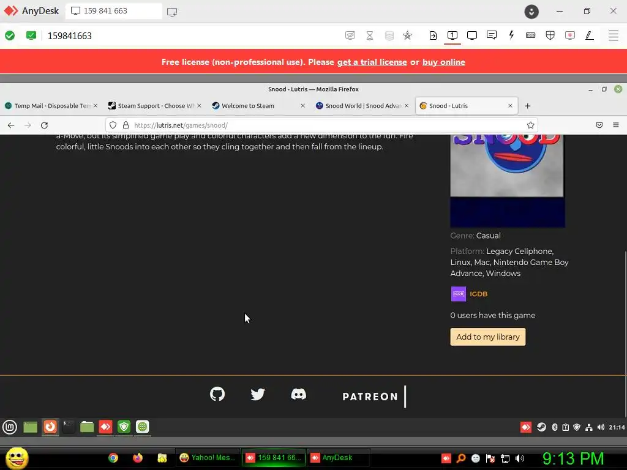This screenshot has width=627, height=470.
Task: Click the Firefox URL address bar
Action: [321, 125]
